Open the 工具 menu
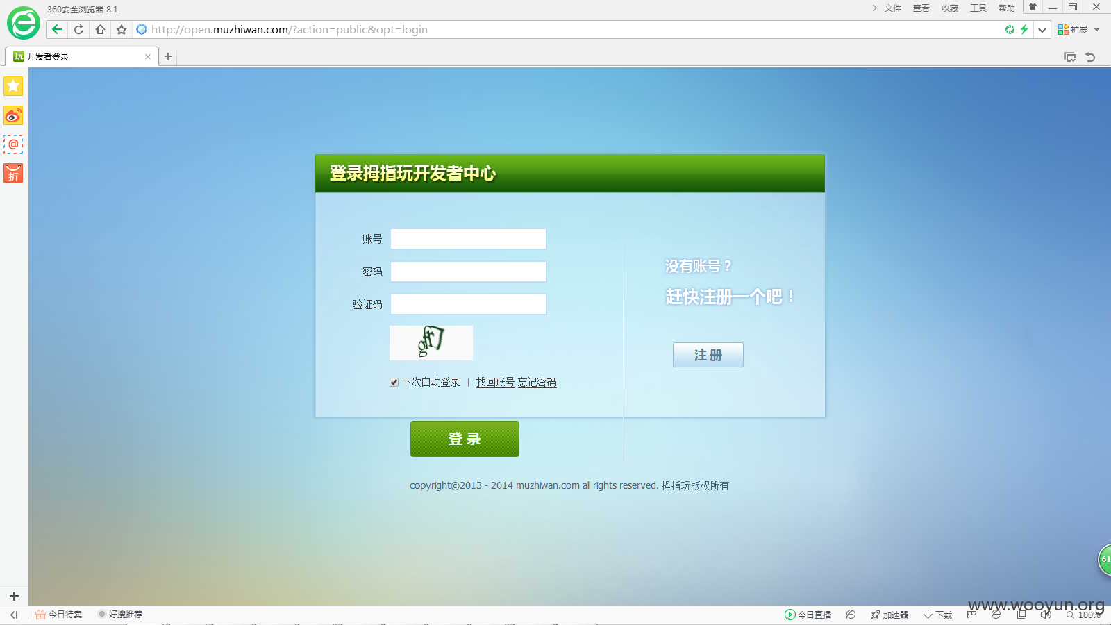Screen dimensions: 1111x625 pos(978,8)
